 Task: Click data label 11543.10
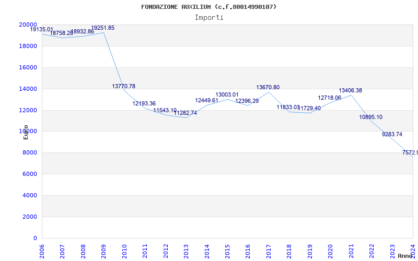coord(165,110)
